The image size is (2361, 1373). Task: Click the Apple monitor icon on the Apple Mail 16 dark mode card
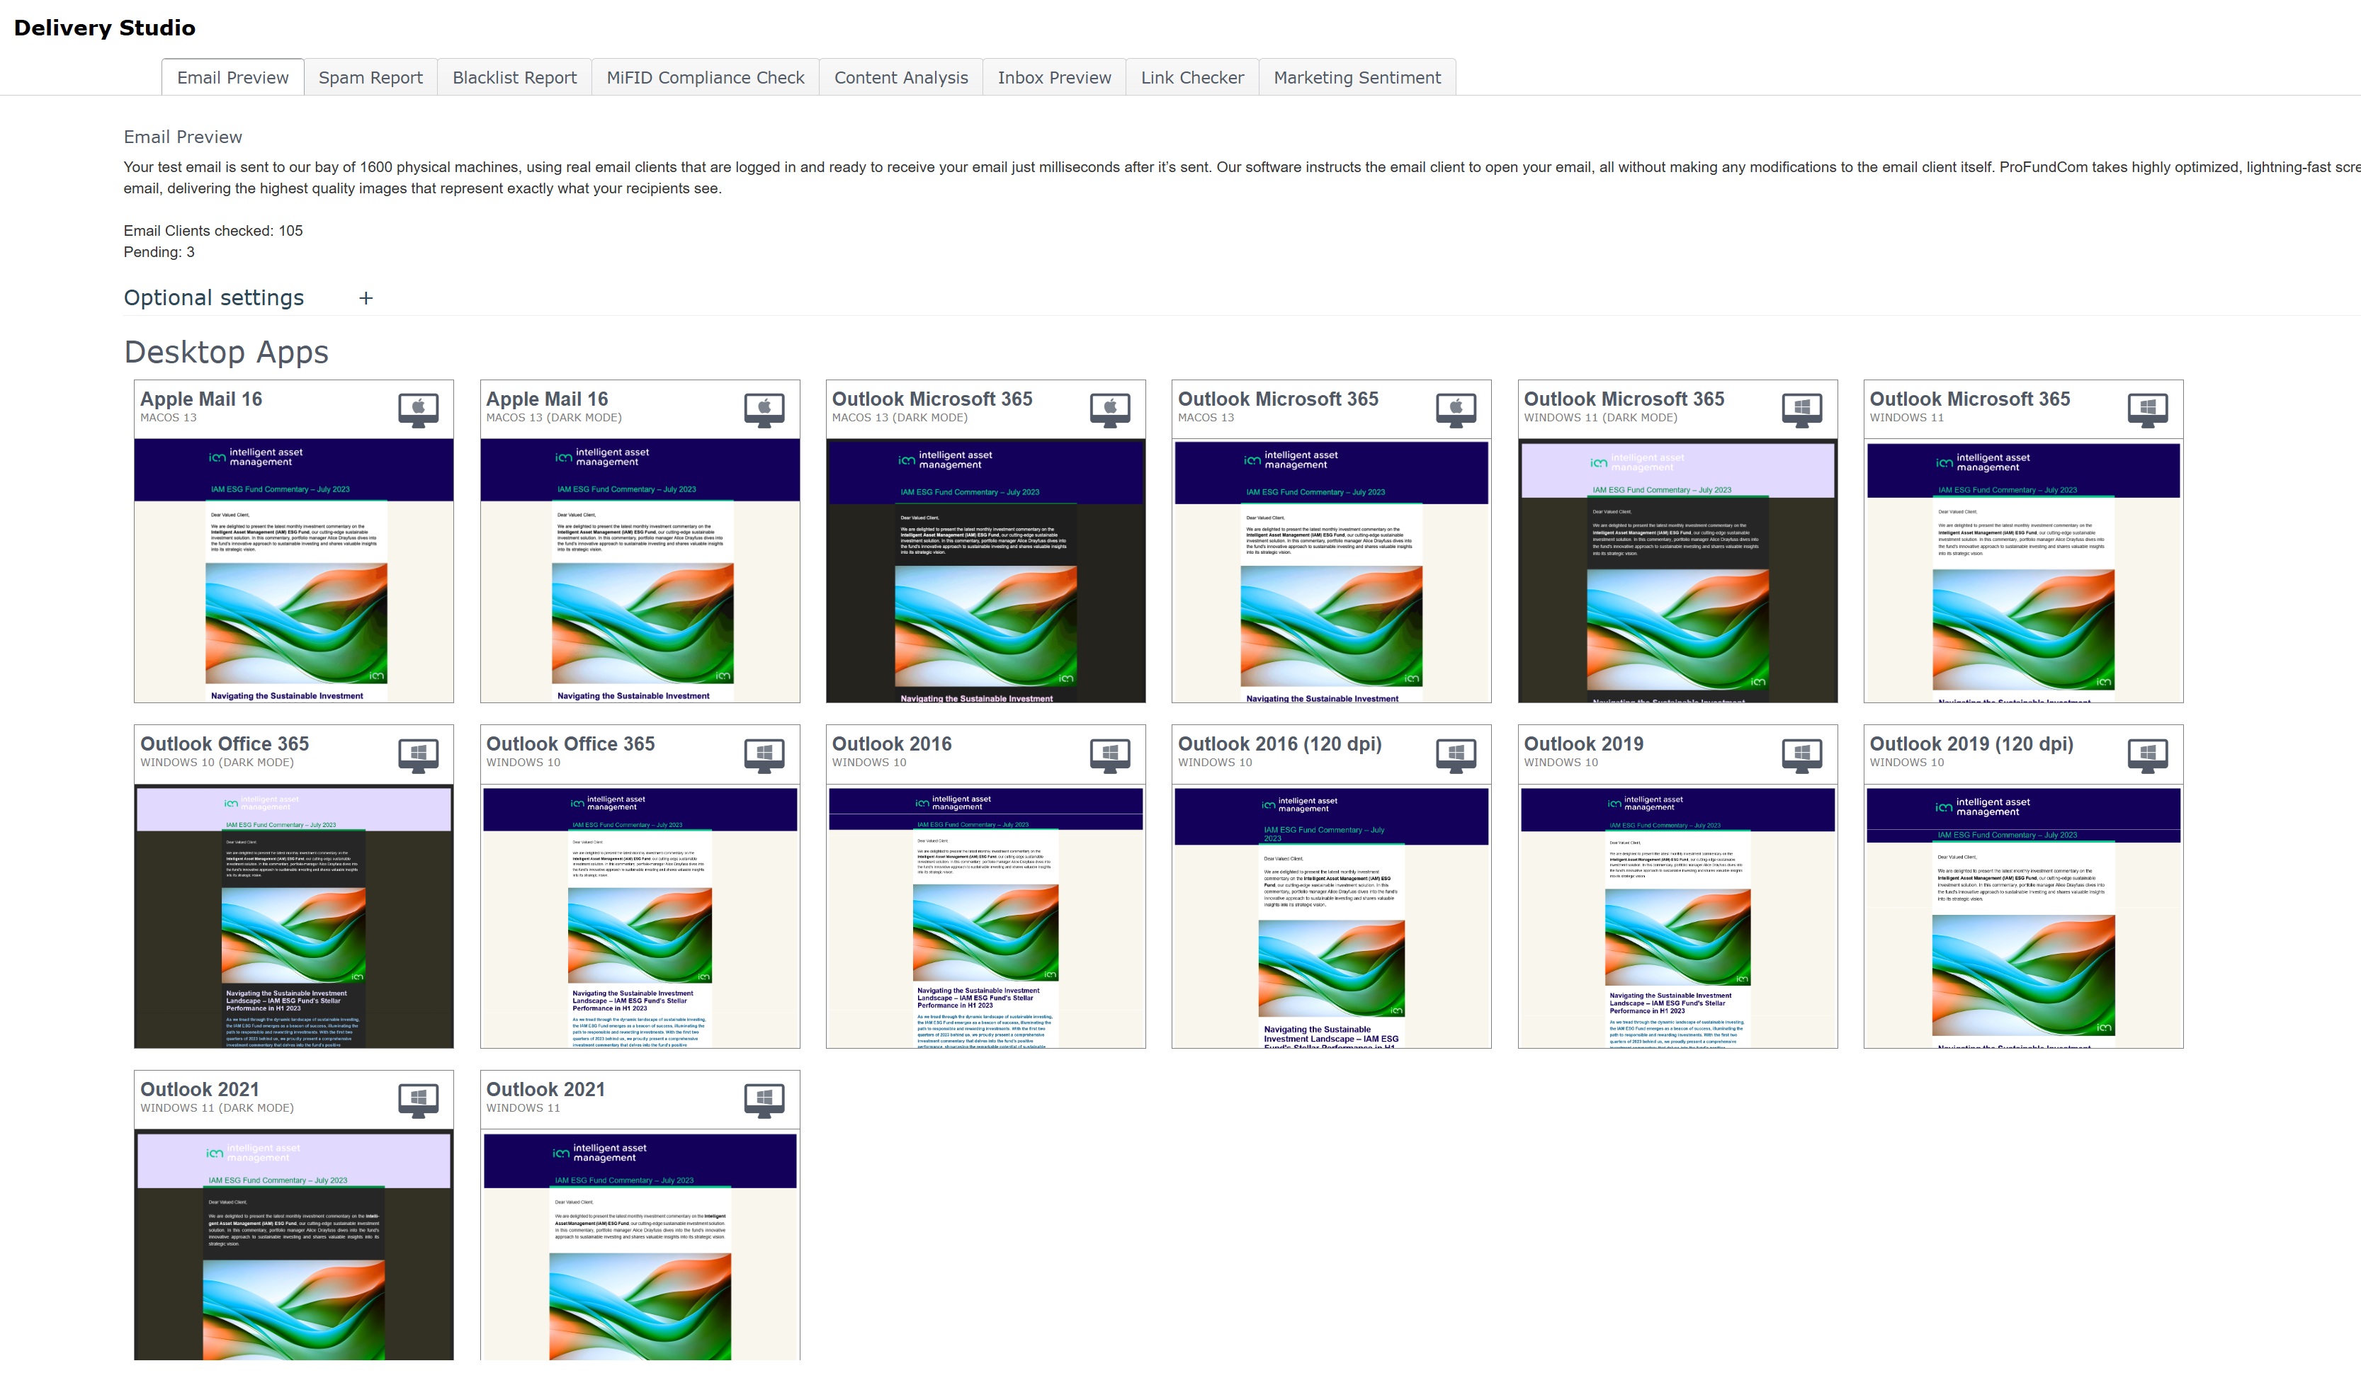764,409
